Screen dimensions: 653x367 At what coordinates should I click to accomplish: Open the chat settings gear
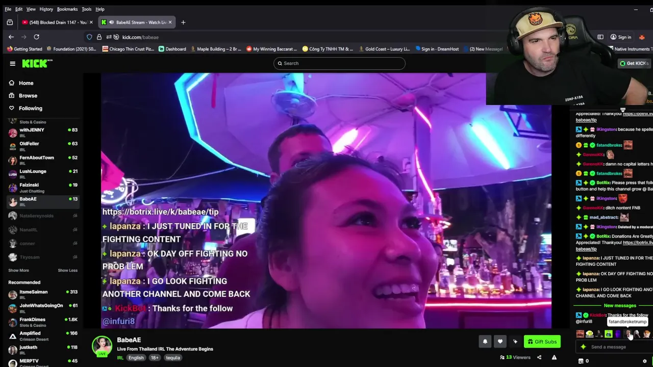(644, 361)
